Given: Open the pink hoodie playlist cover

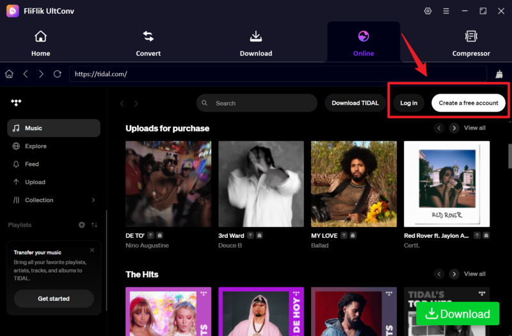Looking at the screenshot, I should pos(261,312).
